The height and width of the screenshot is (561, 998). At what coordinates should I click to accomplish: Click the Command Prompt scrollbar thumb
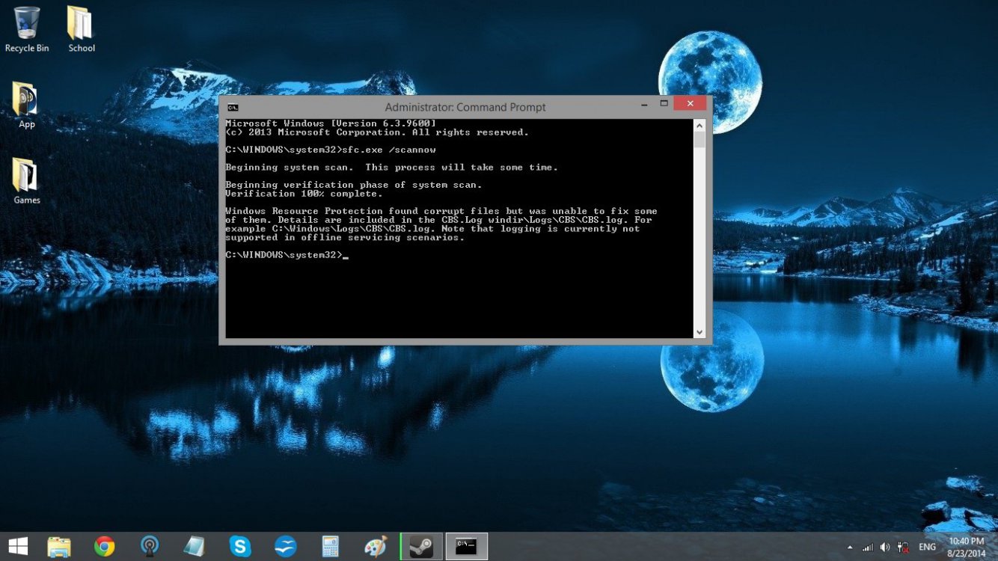(699, 140)
